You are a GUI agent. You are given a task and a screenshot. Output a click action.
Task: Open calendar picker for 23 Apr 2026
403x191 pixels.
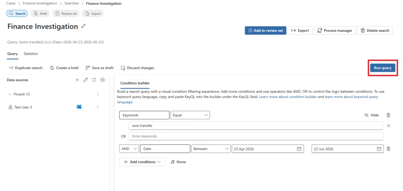(299, 149)
